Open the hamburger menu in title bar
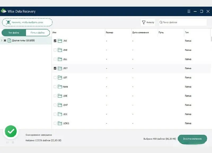 [189, 11]
